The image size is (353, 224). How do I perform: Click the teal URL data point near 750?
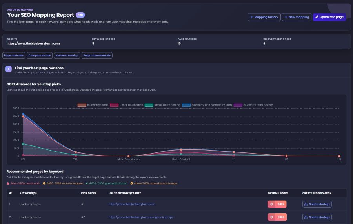(23, 144)
